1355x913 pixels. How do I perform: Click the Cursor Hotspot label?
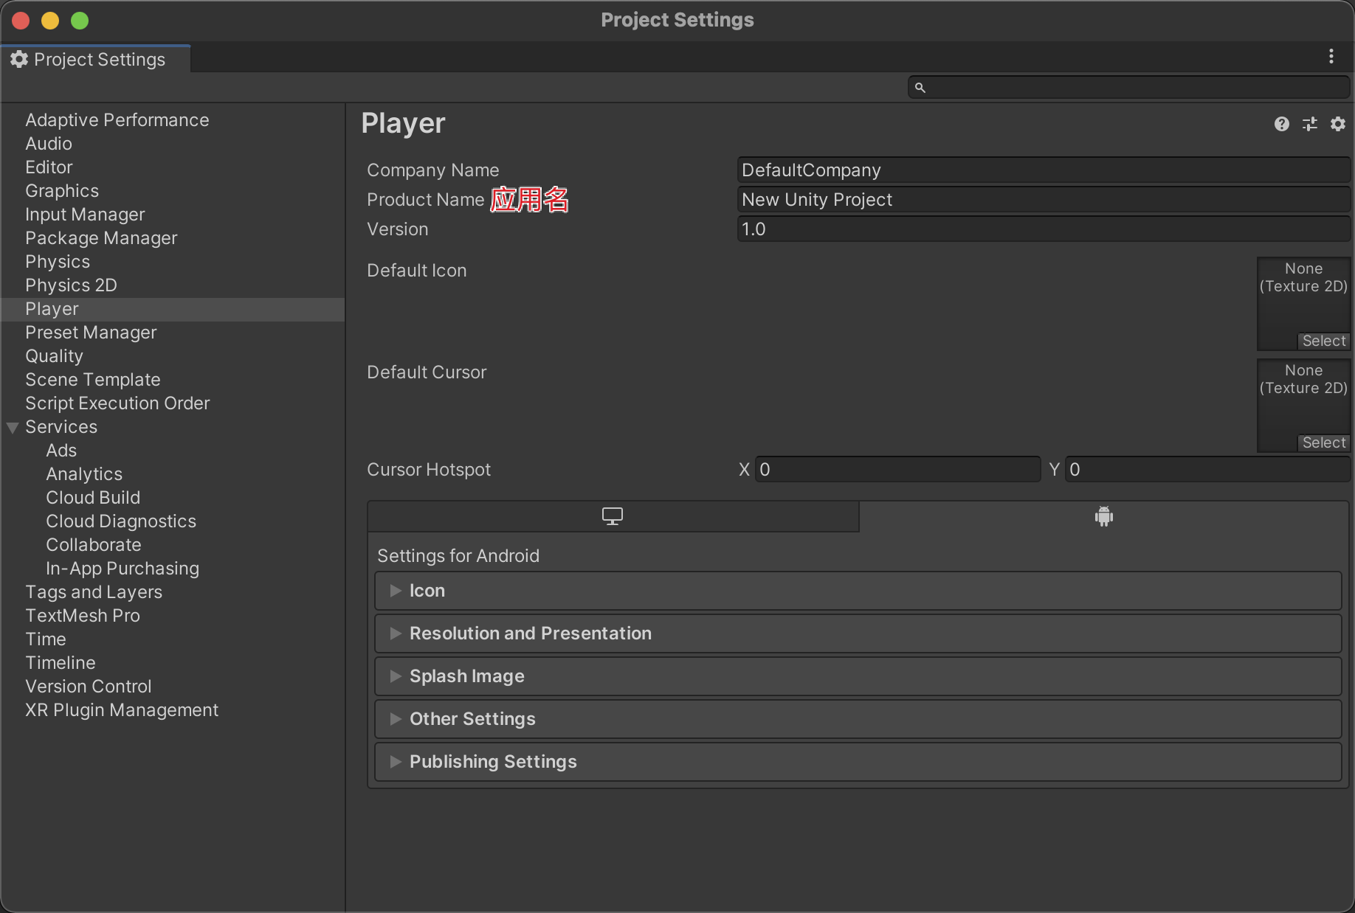(429, 470)
